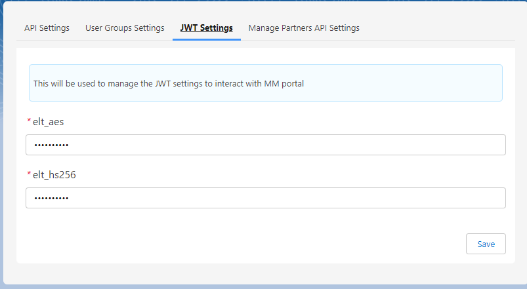The width and height of the screenshot is (527, 289).
Task: Save the JWT settings
Action: pyautogui.click(x=486, y=244)
